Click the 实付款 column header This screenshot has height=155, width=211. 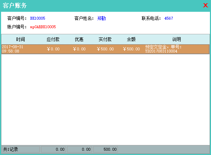105,39
